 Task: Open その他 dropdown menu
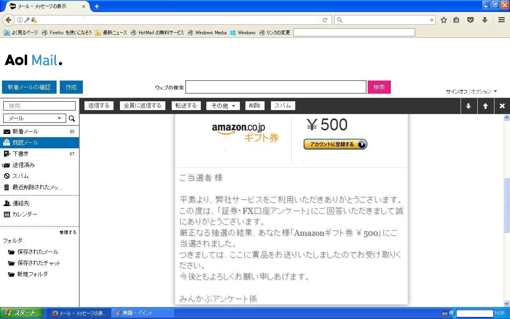click(223, 106)
